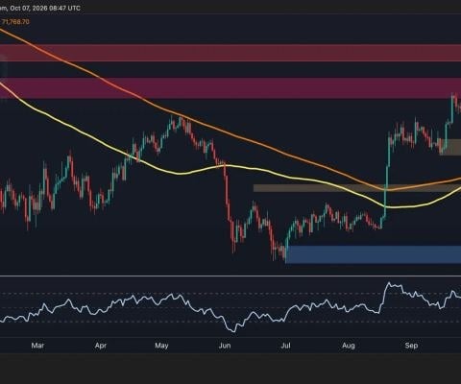Click the "Mar" label on the time axis

(37, 346)
